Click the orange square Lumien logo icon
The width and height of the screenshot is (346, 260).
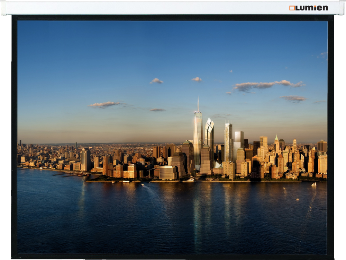pos(292,8)
